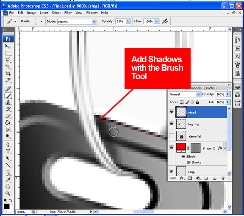Open the Filter menu
Image resolution: width=244 pixels, height=216 pixels.
pyautogui.click(x=68, y=13)
